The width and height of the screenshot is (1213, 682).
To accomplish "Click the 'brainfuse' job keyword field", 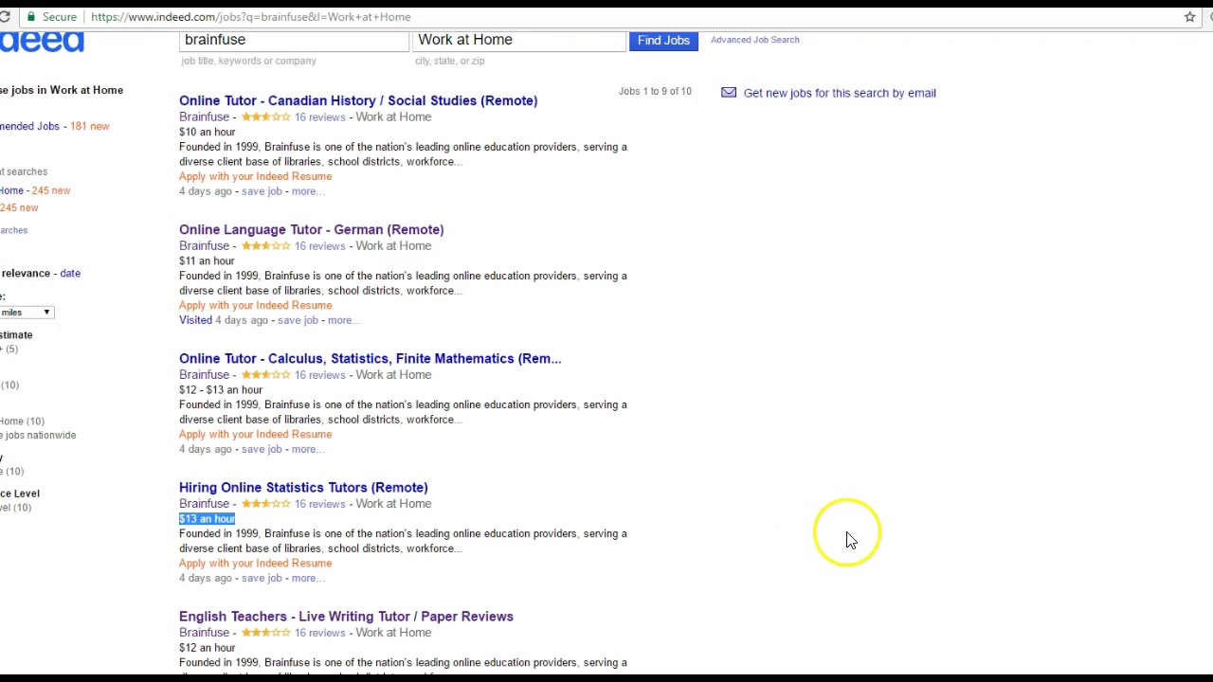I will point(294,40).
